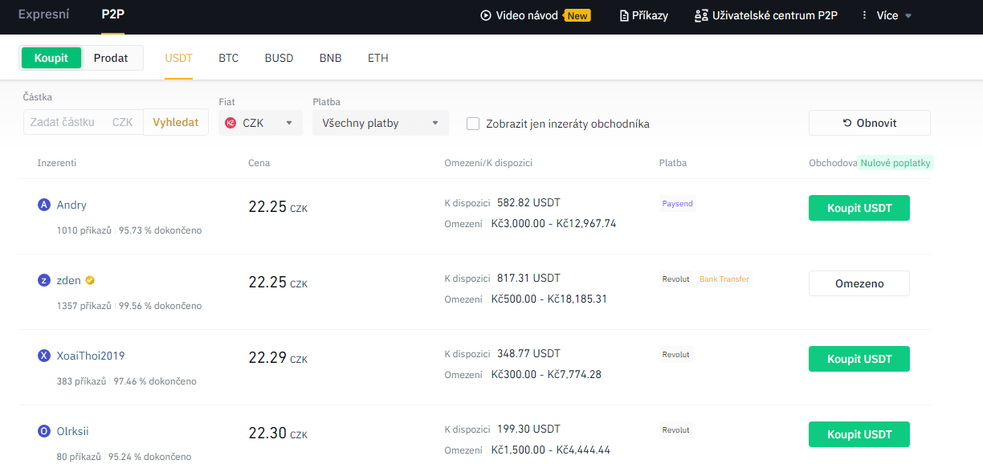Open Uživatelské centrum P2P user icon
Image resolution: width=983 pixels, height=464 pixels.
coord(701,15)
